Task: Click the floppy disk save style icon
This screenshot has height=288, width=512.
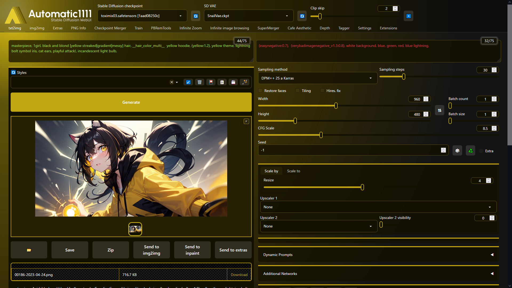Action: 233,82
